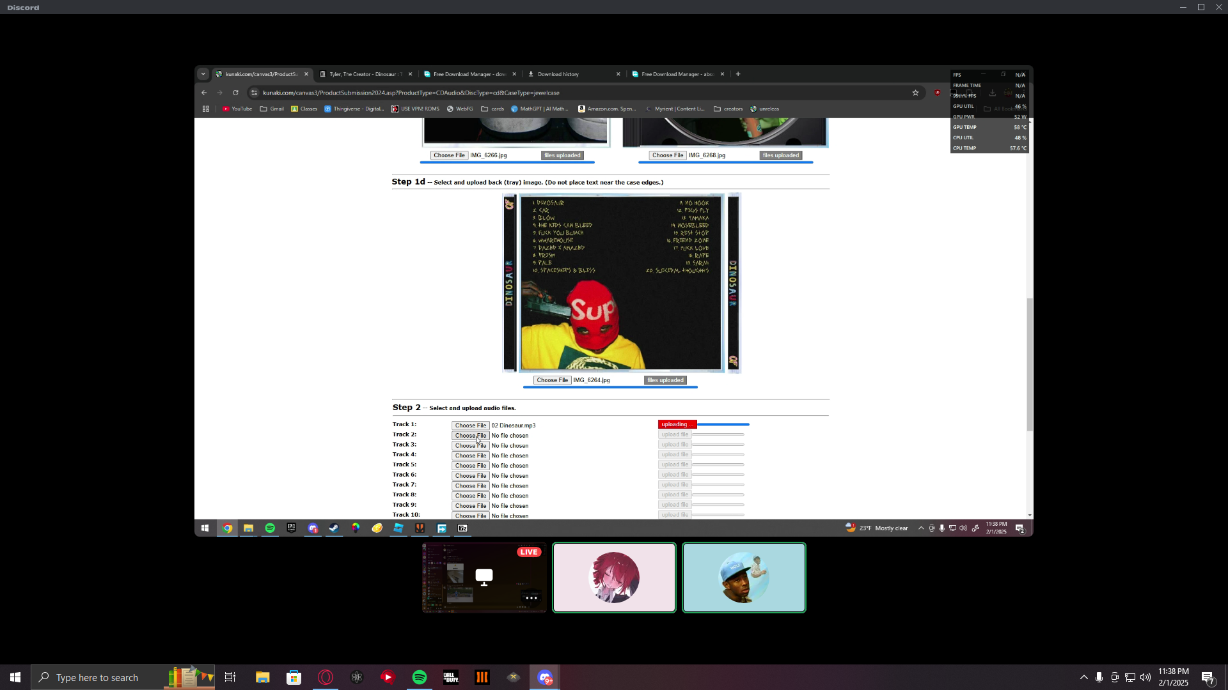The width and height of the screenshot is (1228, 690).
Task: Select the blue-hat avatar participant tile
Action: point(744,578)
